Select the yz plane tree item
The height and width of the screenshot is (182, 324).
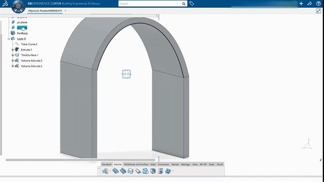pyautogui.click(x=22, y=22)
